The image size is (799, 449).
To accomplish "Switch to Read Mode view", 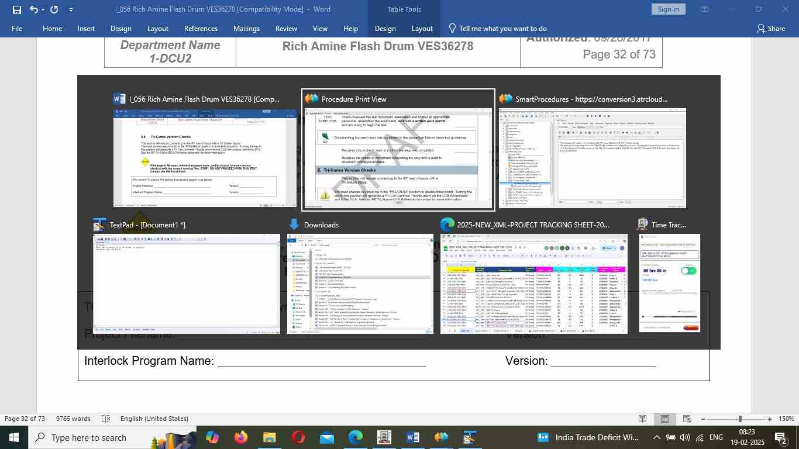I will [642, 419].
